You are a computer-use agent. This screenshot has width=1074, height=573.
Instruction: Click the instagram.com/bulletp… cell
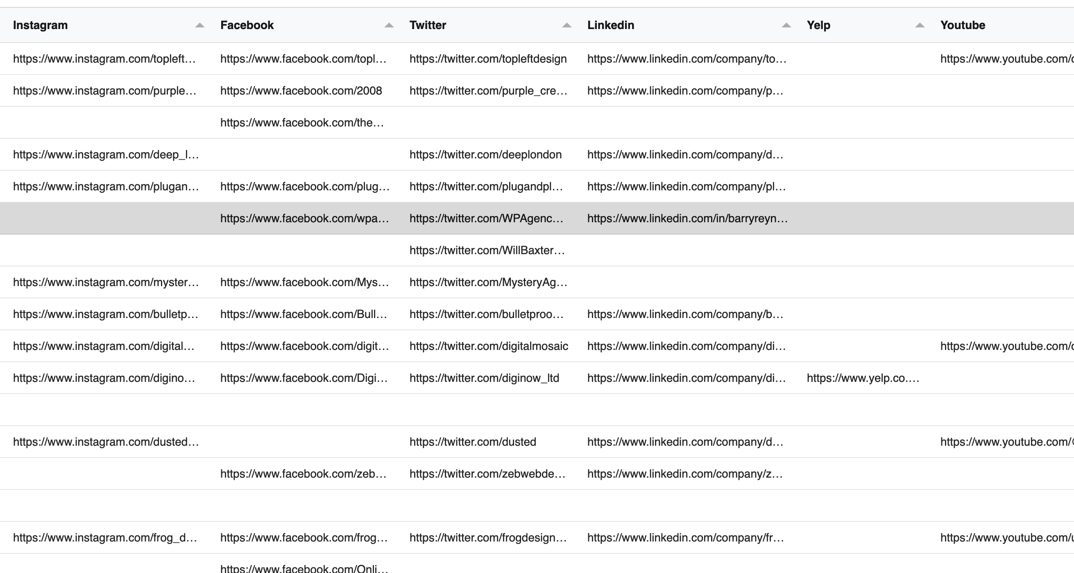(106, 314)
